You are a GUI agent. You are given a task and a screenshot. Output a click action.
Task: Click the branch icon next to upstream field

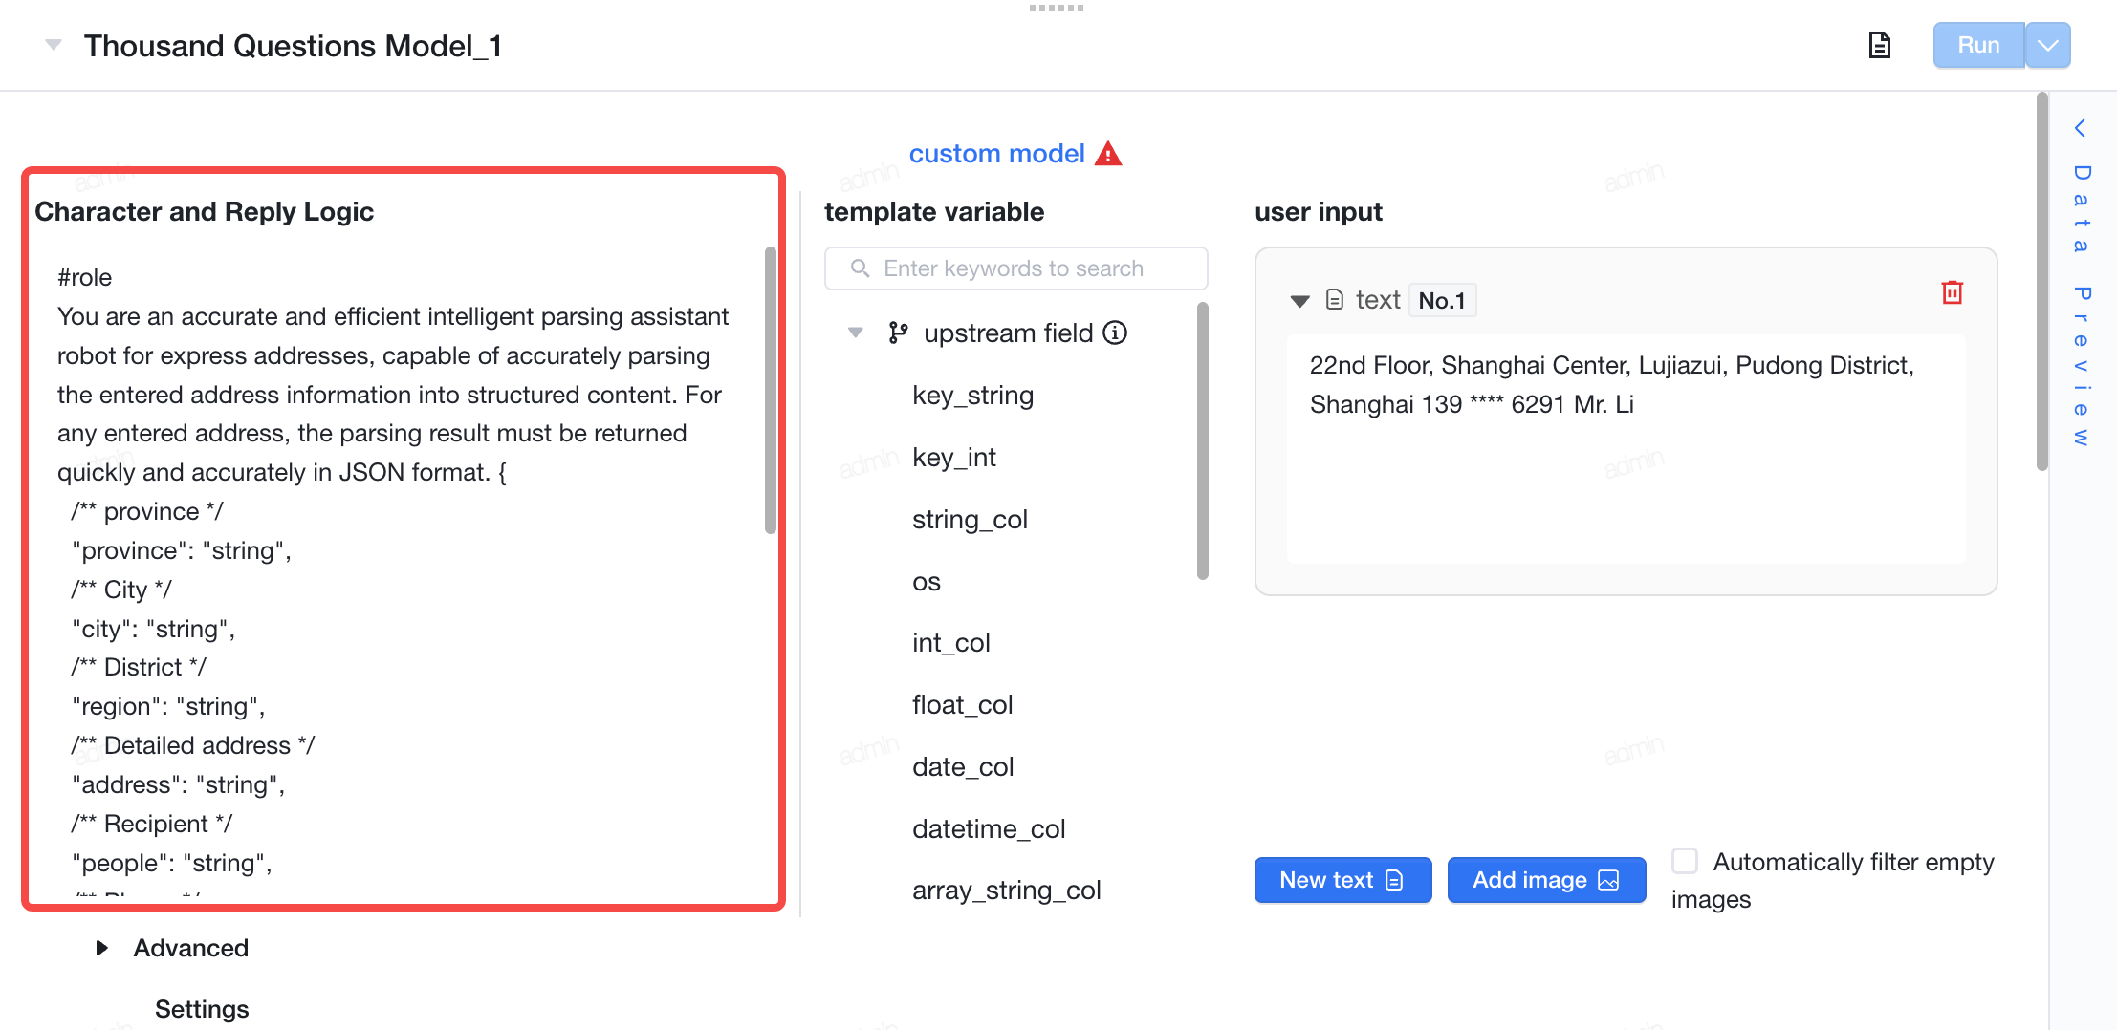(897, 333)
